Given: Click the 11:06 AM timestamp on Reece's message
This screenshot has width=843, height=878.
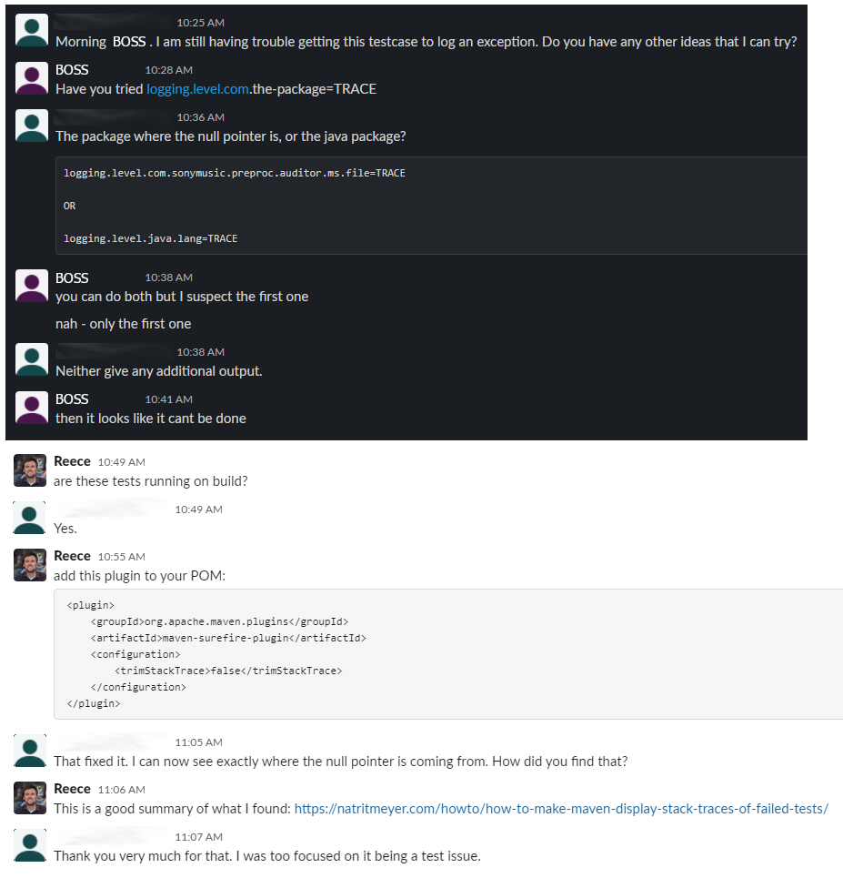Looking at the screenshot, I should (122, 790).
